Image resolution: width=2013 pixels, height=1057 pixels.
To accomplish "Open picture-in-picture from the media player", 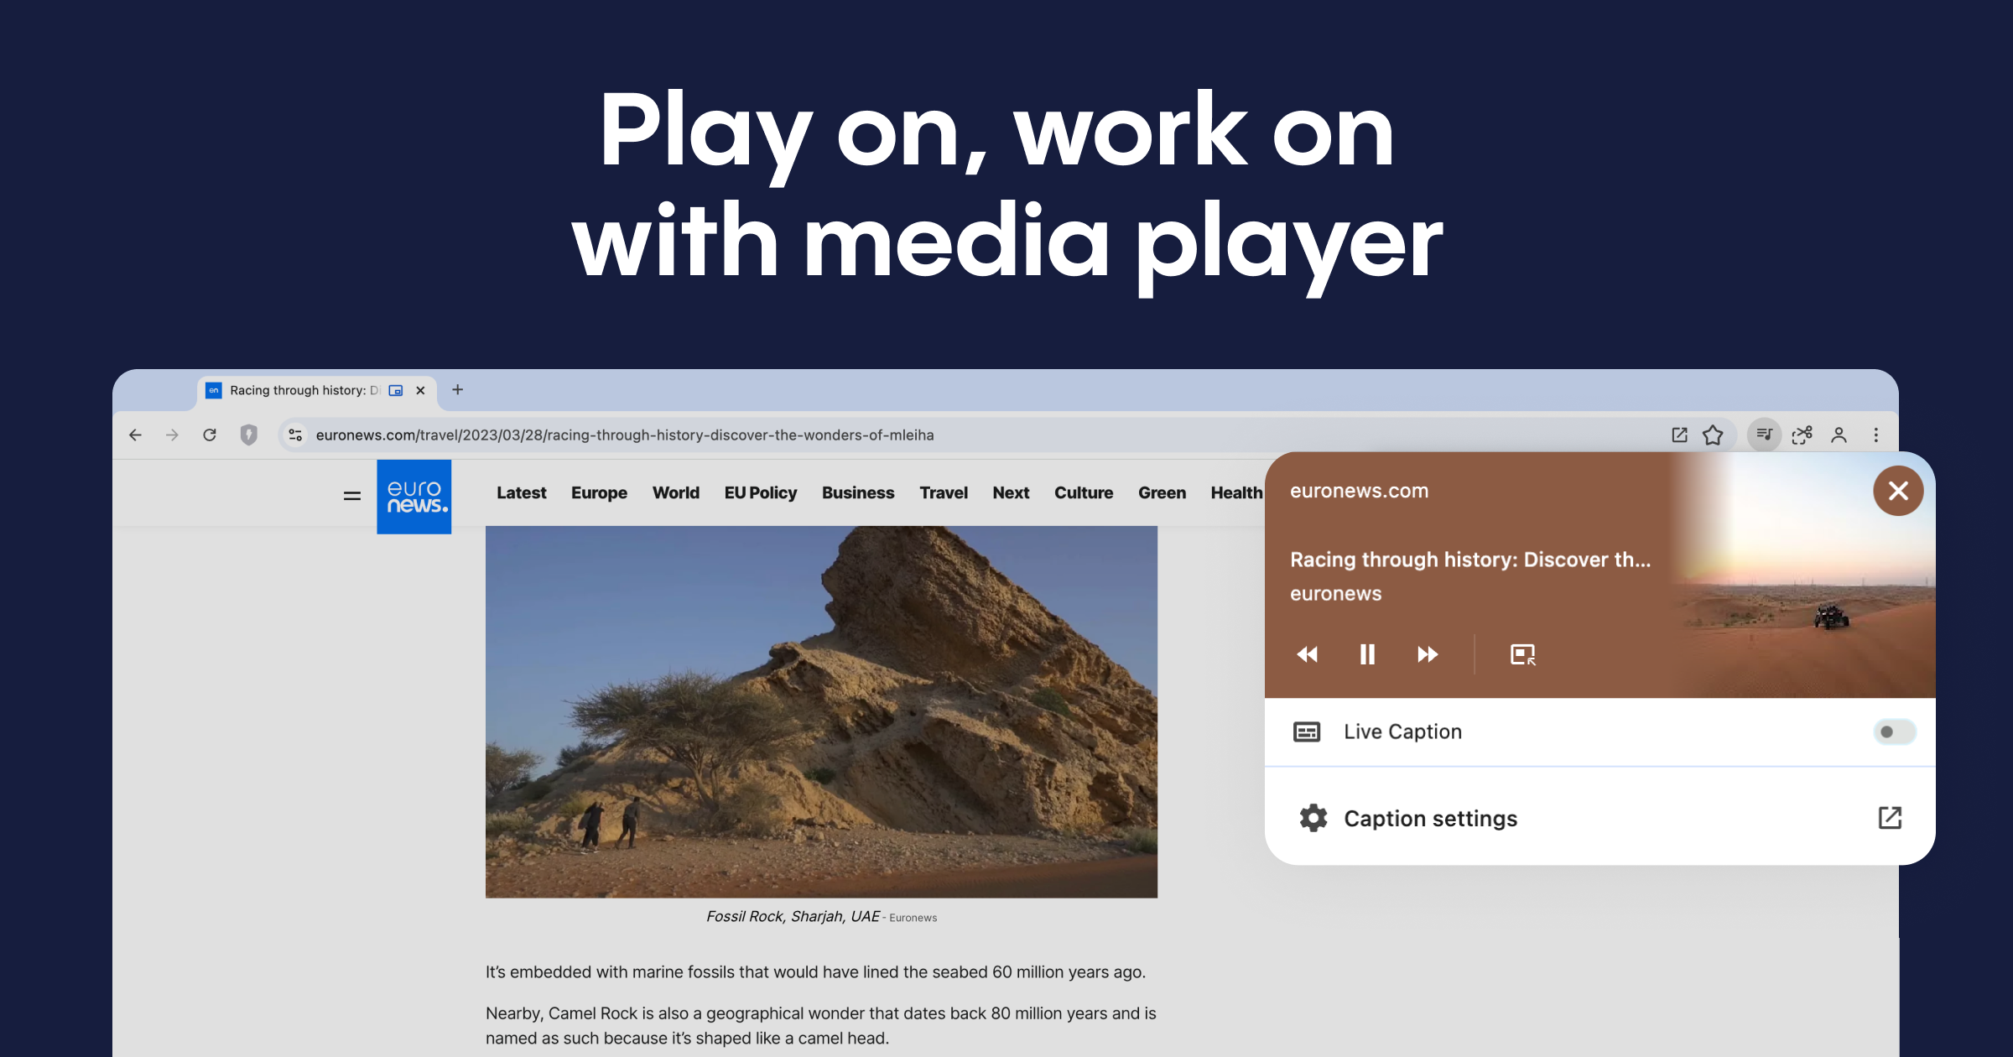I will click(x=1521, y=655).
